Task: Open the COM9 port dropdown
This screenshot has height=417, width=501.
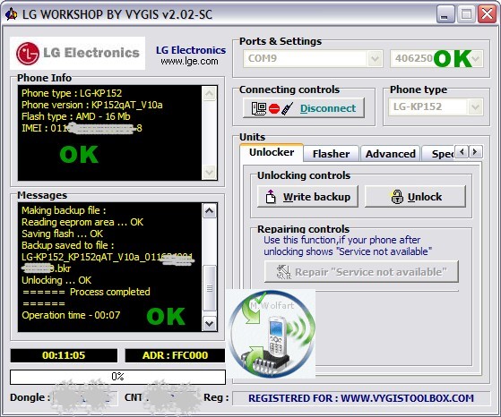Action: 375,59
